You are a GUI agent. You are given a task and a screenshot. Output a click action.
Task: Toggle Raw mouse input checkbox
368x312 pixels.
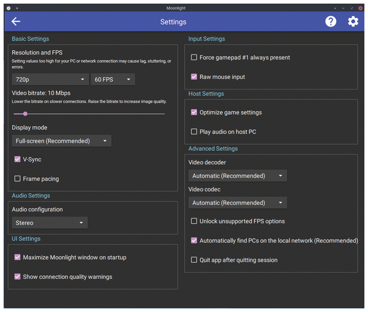tap(194, 77)
